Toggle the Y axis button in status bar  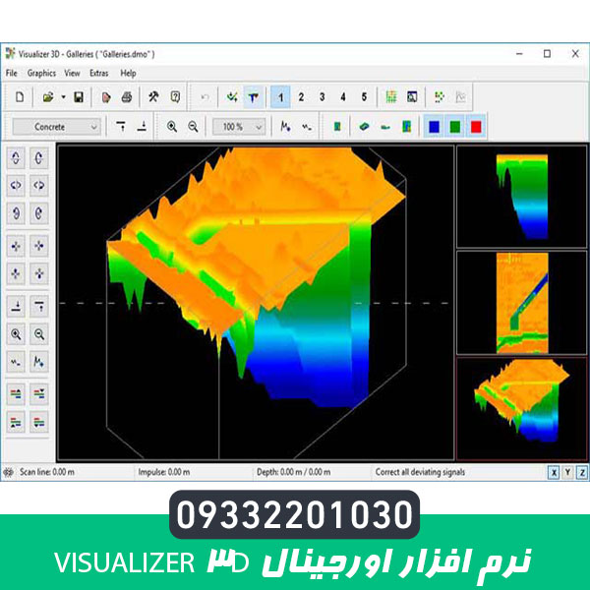567,472
